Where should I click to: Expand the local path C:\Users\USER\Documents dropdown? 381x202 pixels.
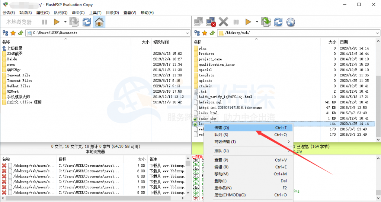(188, 33)
